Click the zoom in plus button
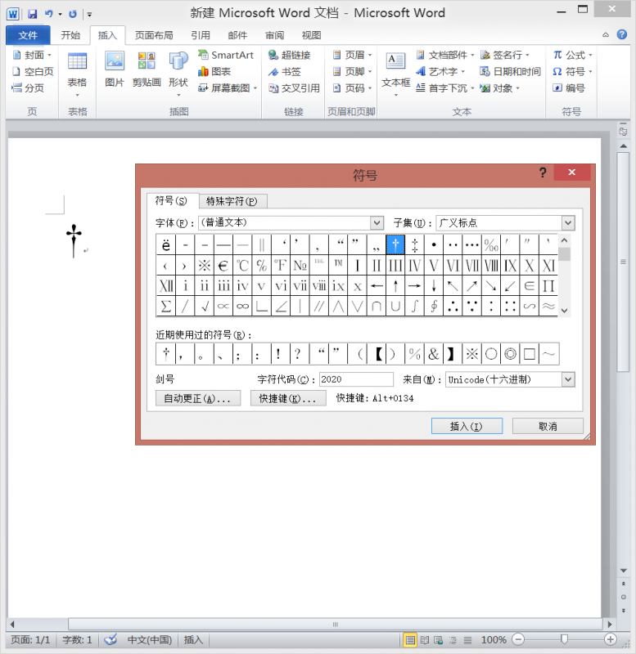Image resolution: width=636 pixels, height=654 pixels. [610, 639]
